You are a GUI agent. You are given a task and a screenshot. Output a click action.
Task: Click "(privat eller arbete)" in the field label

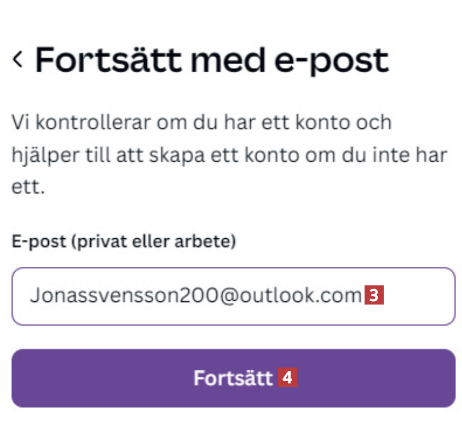tap(154, 242)
